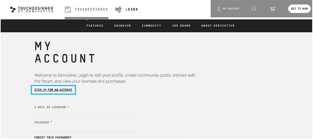Click the TouchDesigner by Derivative wordmark
The width and height of the screenshot is (313, 139).
coord(36,9)
